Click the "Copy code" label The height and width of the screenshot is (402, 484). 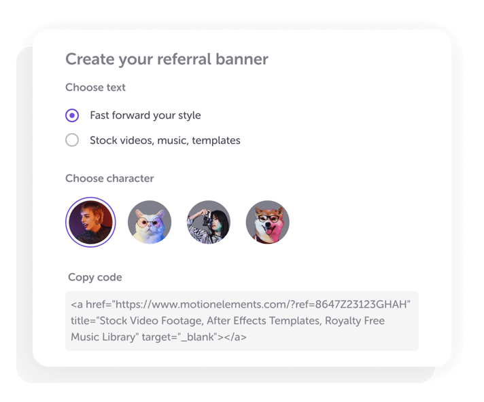[x=95, y=277]
